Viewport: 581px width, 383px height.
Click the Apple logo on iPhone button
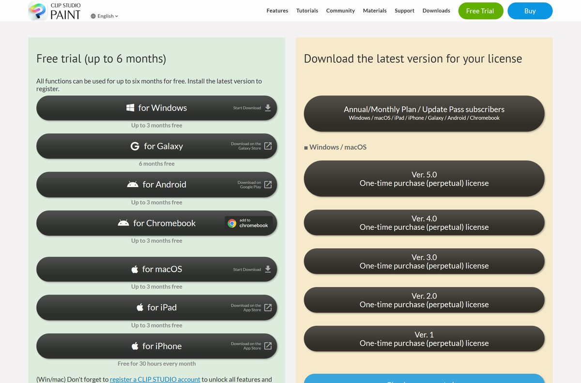coord(135,346)
